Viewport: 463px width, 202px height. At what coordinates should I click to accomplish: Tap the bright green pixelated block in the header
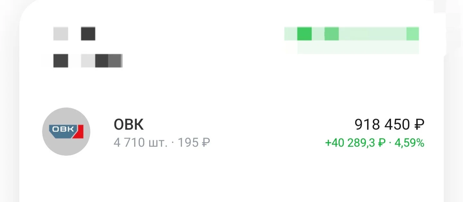[304, 34]
